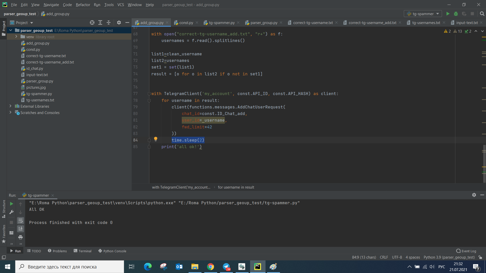Toggle scroll to end in Run console
Screen dimensions: 486x273
coord(21,229)
